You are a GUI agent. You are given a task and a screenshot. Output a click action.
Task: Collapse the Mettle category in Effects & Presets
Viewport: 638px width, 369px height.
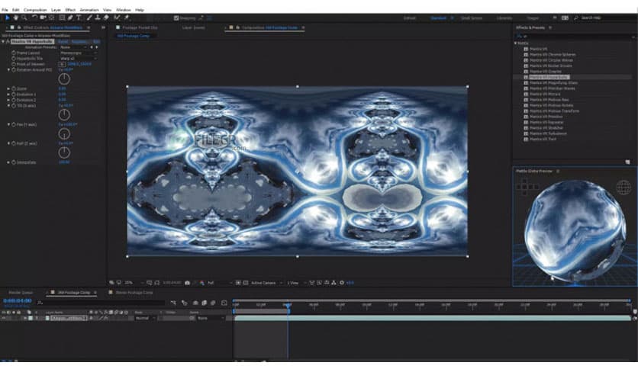point(515,43)
